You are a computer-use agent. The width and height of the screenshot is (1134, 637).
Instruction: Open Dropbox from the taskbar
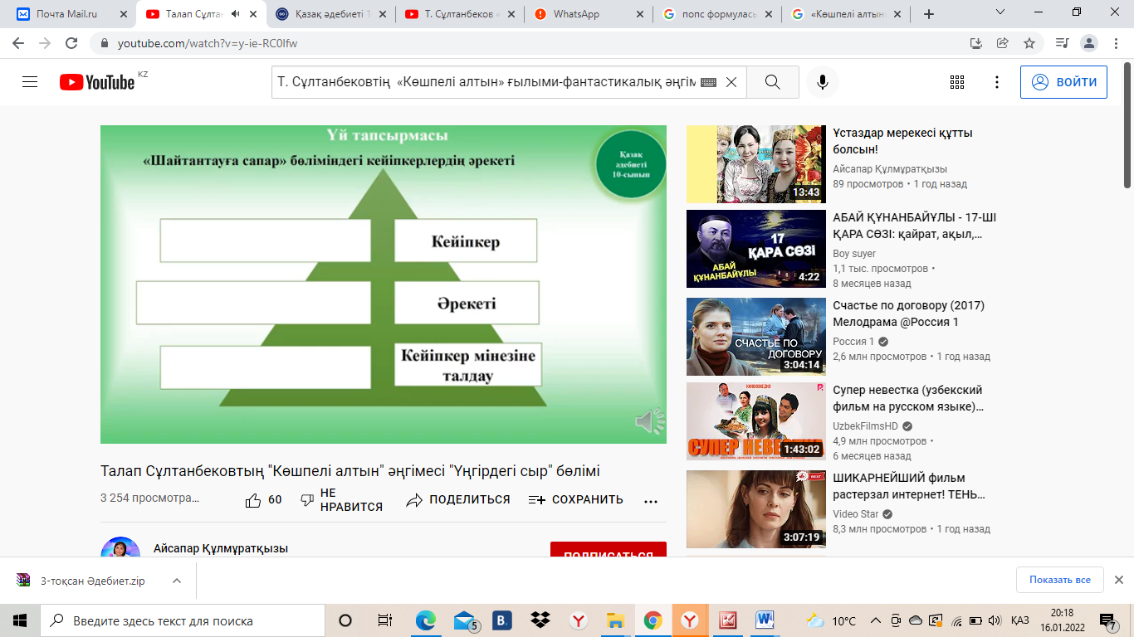pos(540,620)
